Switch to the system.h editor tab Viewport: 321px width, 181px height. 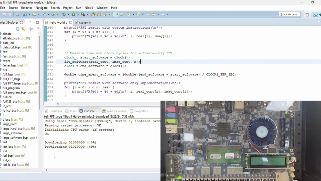pos(83,23)
